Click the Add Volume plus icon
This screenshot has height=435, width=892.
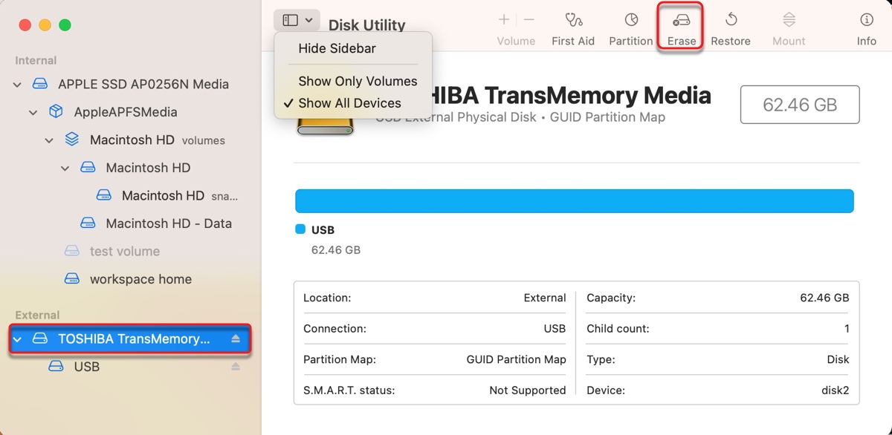[504, 19]
